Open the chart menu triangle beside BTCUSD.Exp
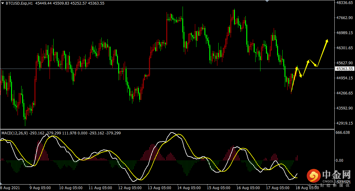The width and height of the screenshot is (355, 191). click(x=2, y=3)
